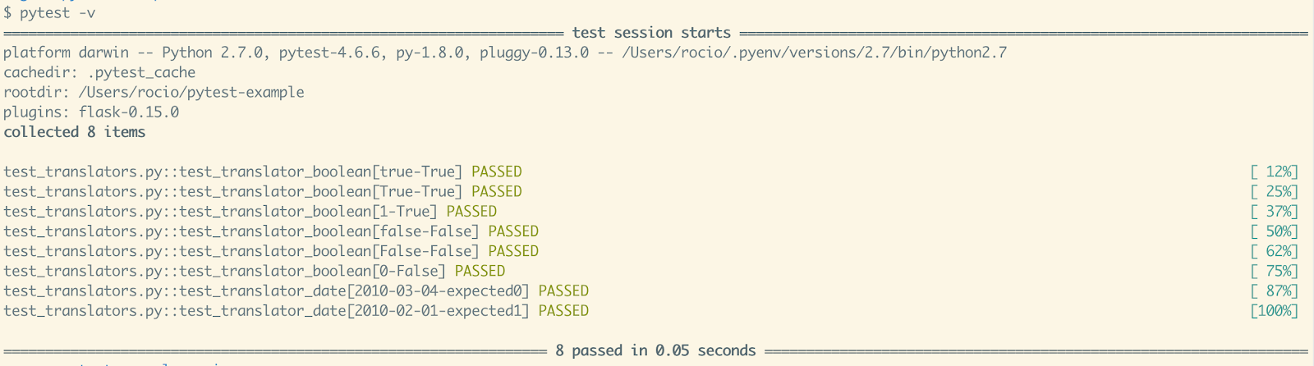Select test_translator_boolean[true-True] test line

point(263,172)
